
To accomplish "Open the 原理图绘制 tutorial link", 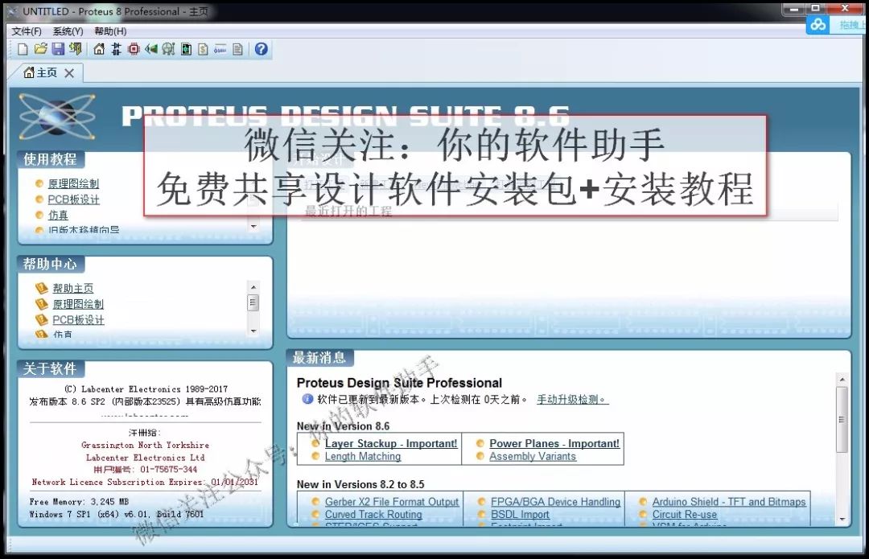I will click(x=73, y=184).
